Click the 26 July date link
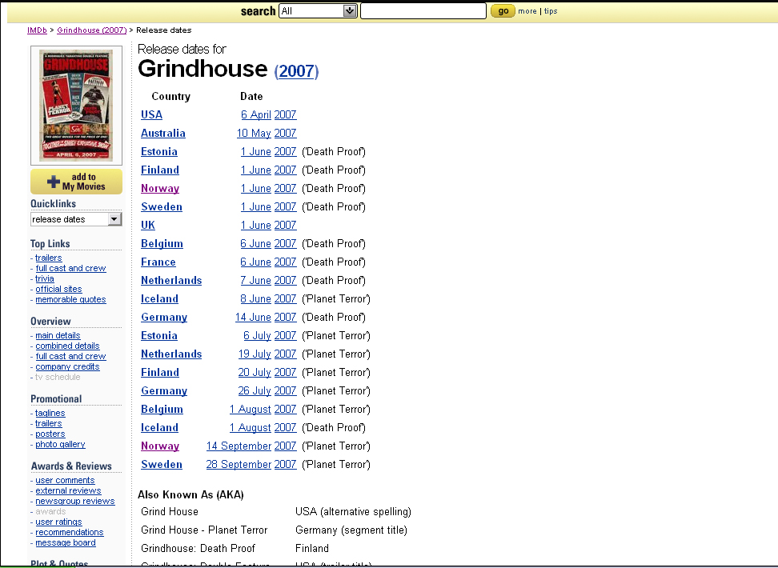778x568 pixels. tap(255, 391)
